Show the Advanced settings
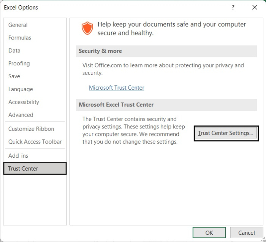Viewport: 266px width, 242px height. click(x=21, y=115)
